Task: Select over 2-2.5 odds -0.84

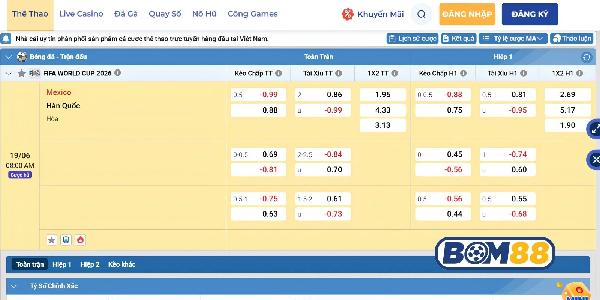Action: pos(323,154)
